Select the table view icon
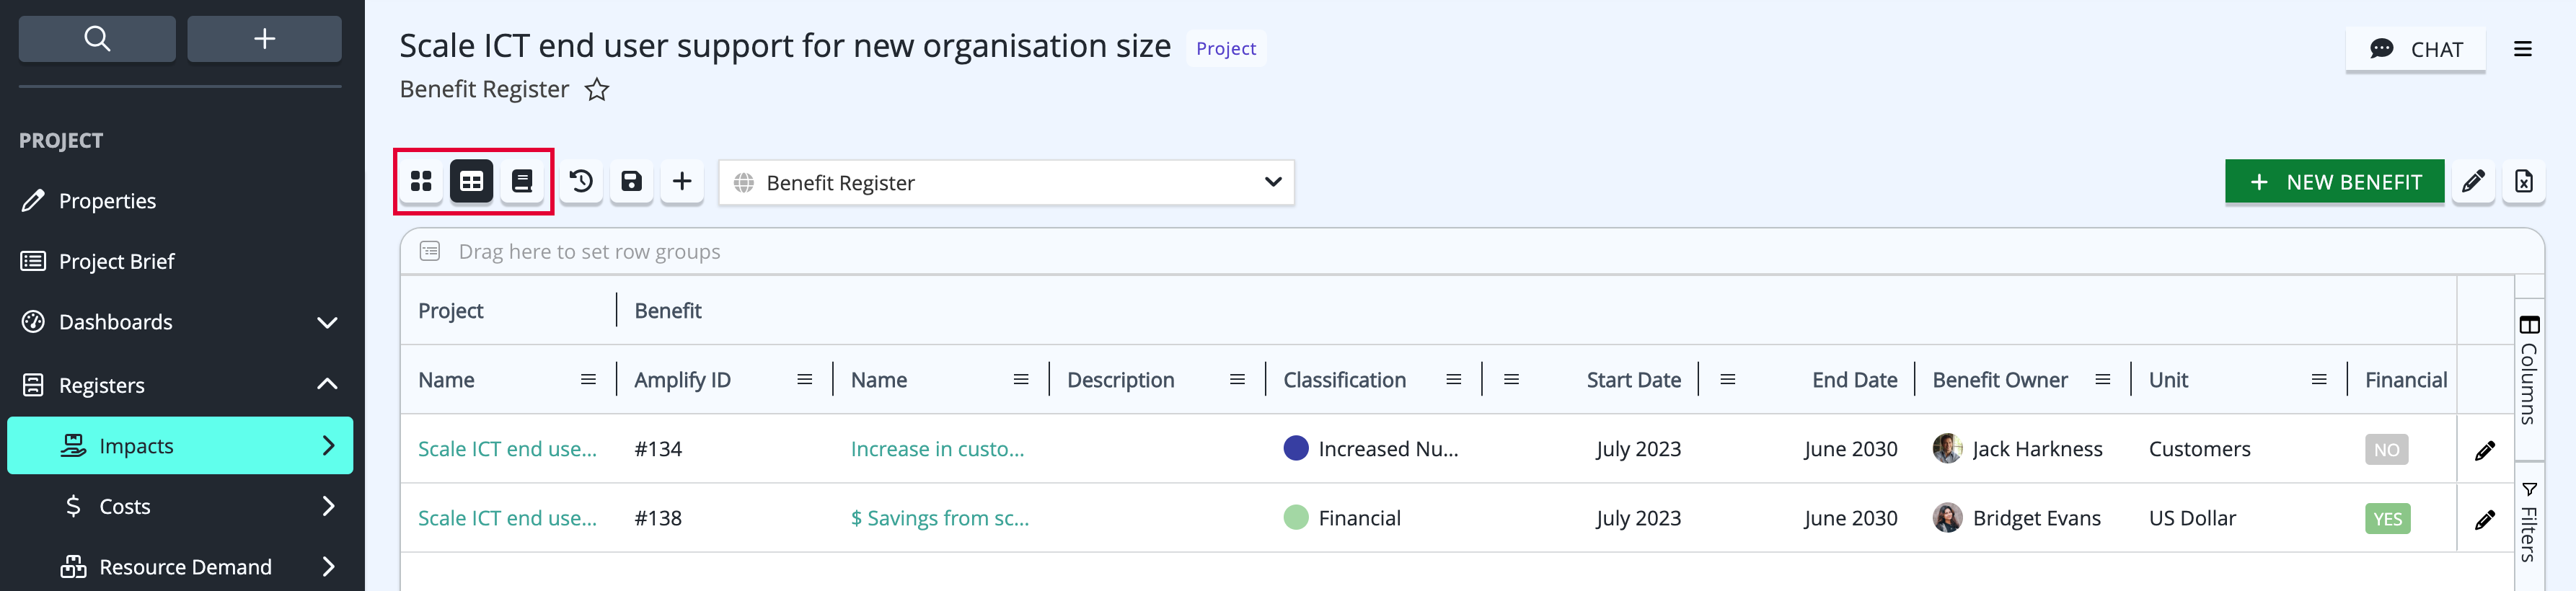This screenshot has width=2576, height=591. (x=471, y=181)
